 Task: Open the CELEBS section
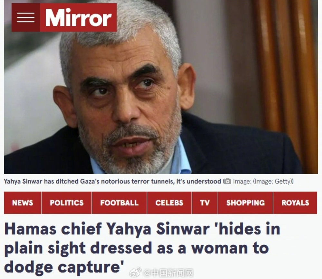pyautogui.click(x=169, y=203)
